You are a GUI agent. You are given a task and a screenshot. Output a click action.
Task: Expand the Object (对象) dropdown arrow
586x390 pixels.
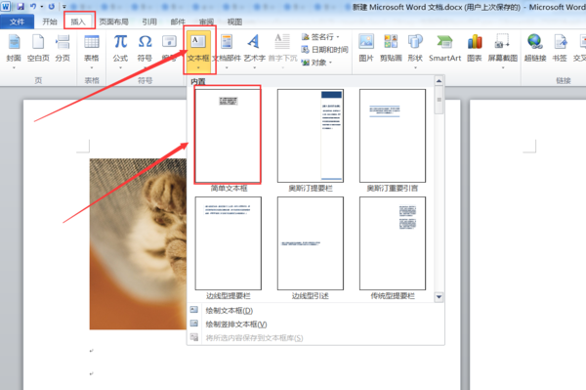331,63
